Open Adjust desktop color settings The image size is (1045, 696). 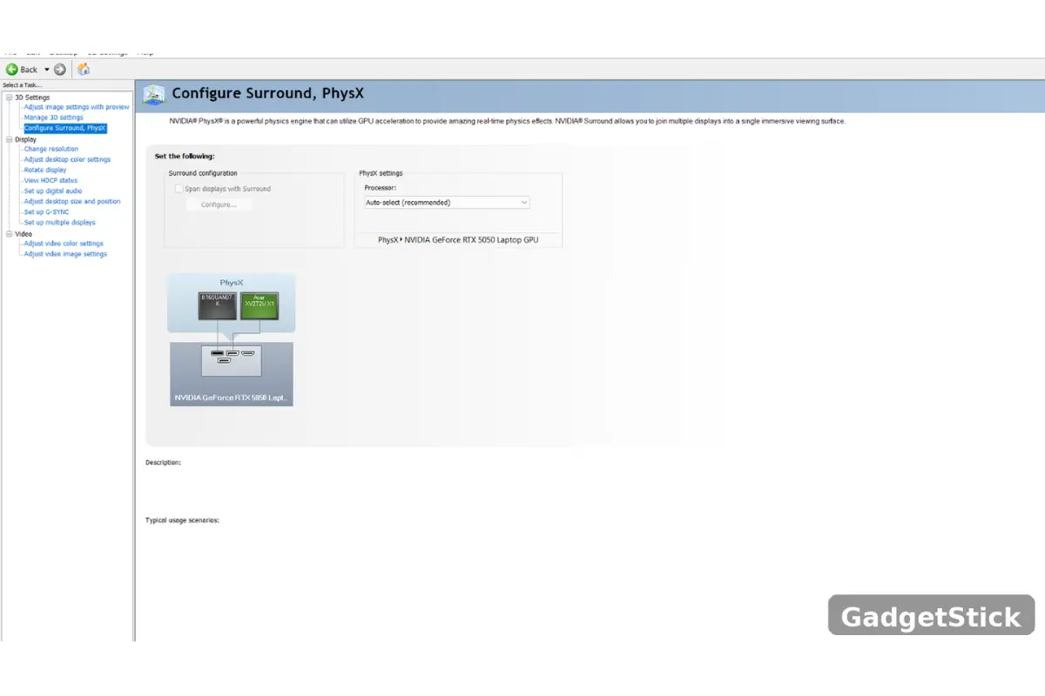pos(67,159)
